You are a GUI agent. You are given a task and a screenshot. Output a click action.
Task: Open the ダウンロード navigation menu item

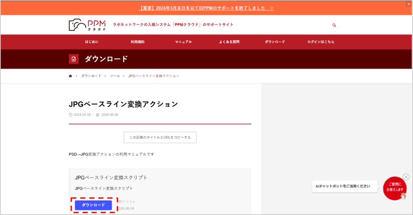(275, 42)
